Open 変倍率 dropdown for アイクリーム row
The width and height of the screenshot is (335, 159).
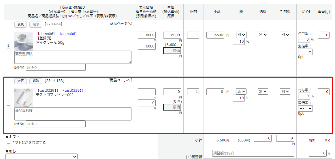tap(305, 52)
